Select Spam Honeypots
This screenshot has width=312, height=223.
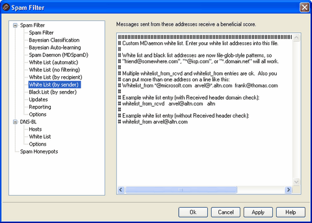point(39,152)
